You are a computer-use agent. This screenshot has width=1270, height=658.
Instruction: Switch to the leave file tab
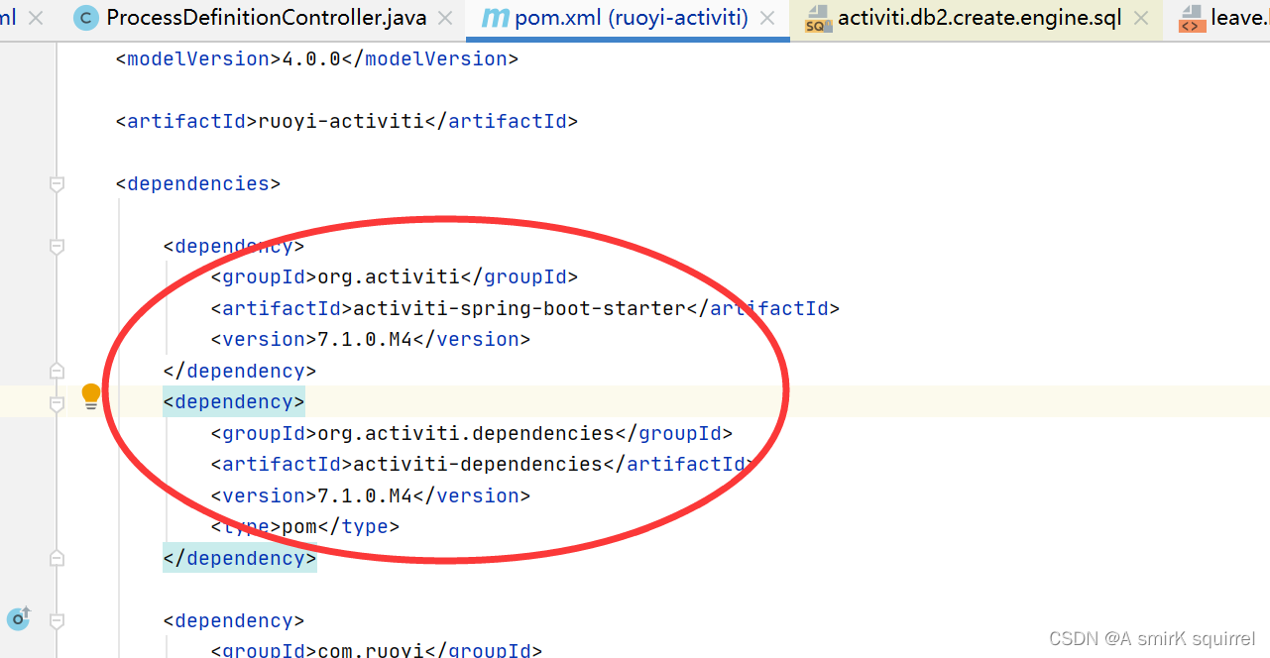click(1237, 17)
